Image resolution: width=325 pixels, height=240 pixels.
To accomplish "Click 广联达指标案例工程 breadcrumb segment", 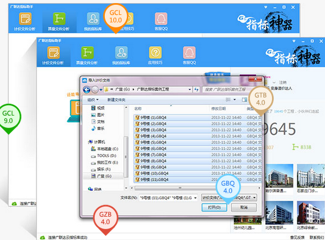I will [x=153, y=89].
